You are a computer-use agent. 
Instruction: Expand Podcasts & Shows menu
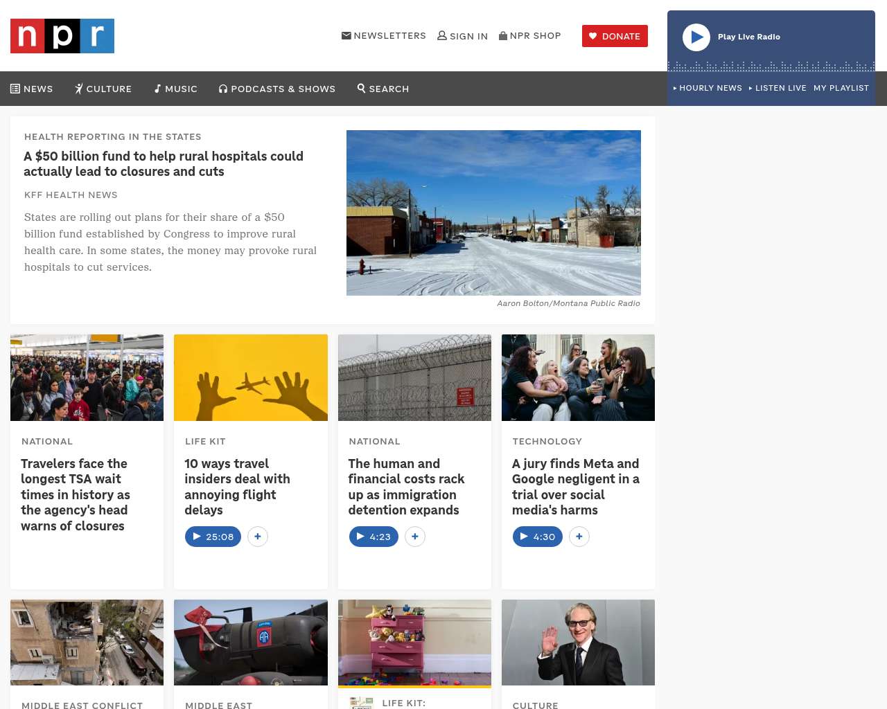click(277, 89)
